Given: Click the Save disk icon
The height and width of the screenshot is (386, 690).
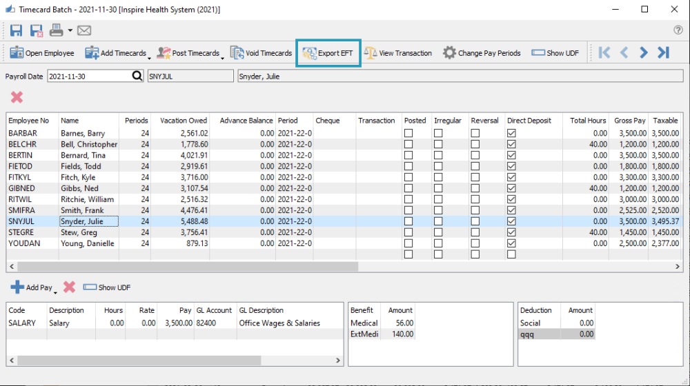Looking at the screenshot, I should pyautogui.click(x=17, y=30).
